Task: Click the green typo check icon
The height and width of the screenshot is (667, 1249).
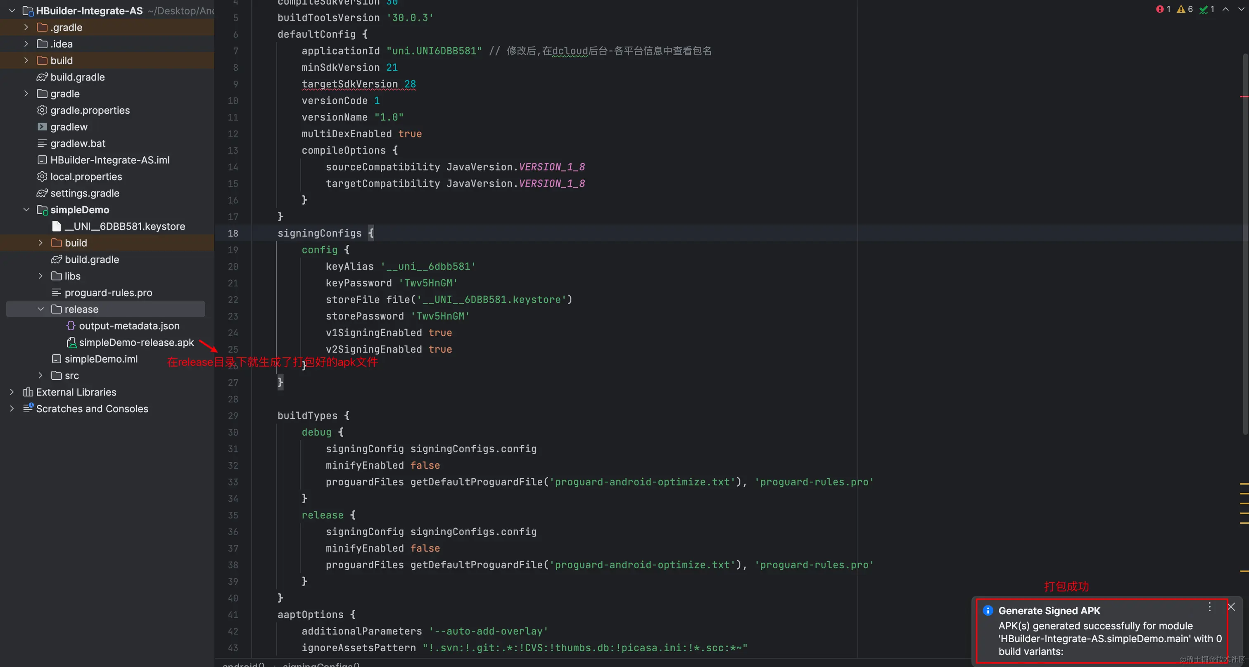Action: pyautogui.click(x=1204, y=9)
